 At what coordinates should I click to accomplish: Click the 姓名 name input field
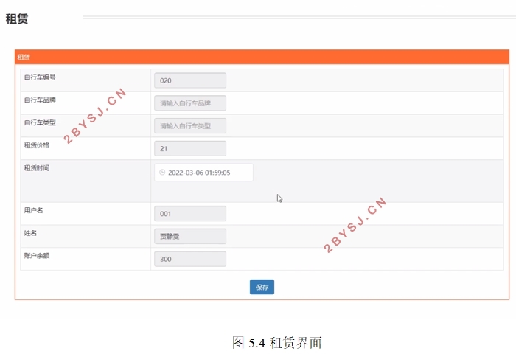[x=190, y=237]
